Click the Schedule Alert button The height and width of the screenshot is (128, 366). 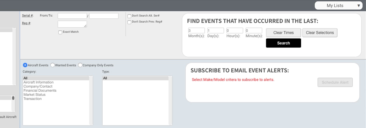335,82
